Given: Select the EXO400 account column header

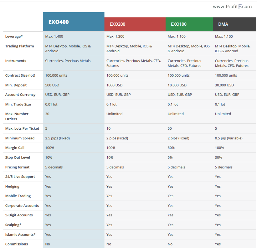Looking at the screenshot, I should pos(74,22).
